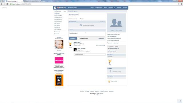Click the orange phone video ad

59,80
